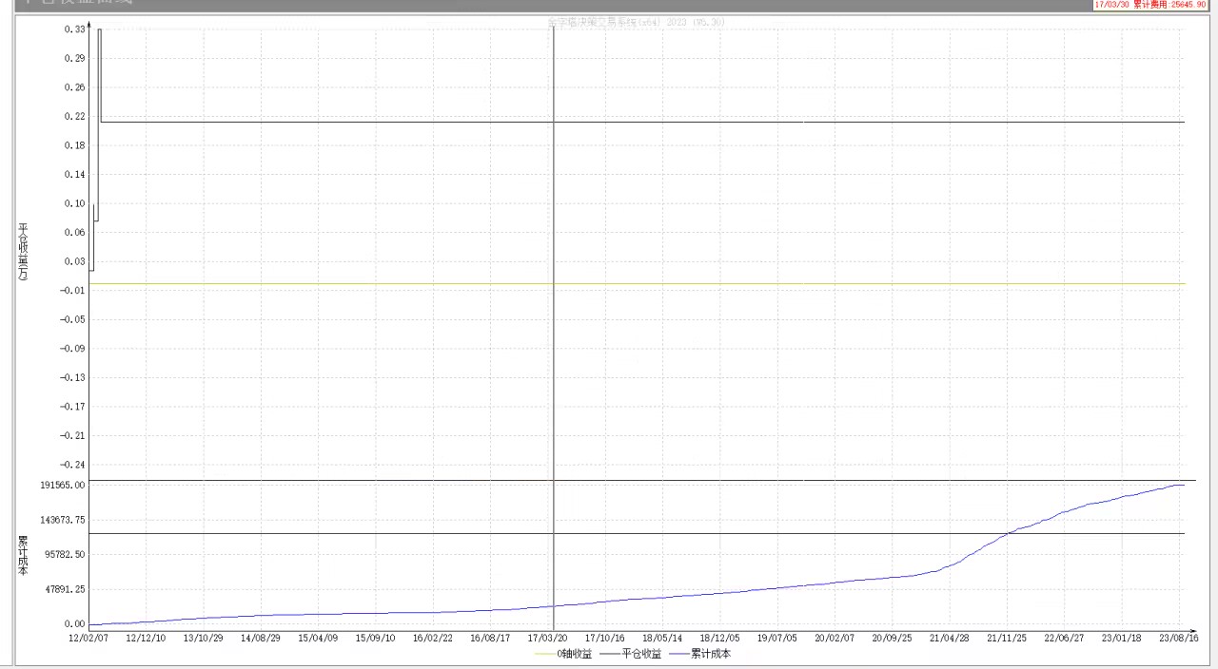The image size is (1218, 669).
Task: Select the 12/02/07 date tick
Action: tap(89, 638)
